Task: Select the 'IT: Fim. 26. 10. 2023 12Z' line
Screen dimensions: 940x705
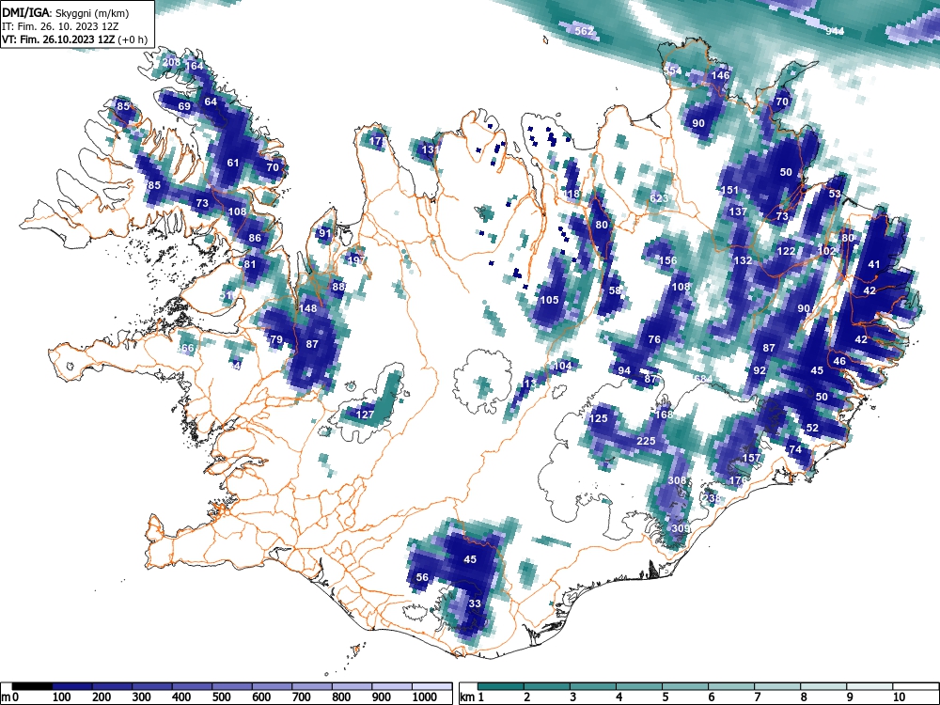Action: click(x=60, y=26)
